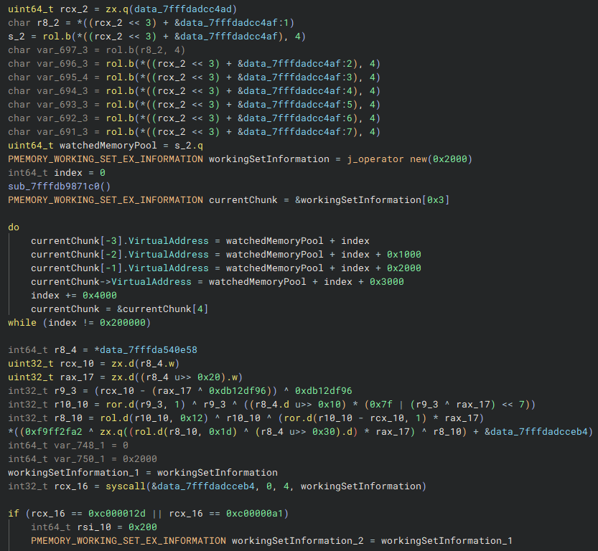Click the loop limit constant 0x200000
This screenshot has width=598, height=551.
pyautogui.click(x=123, y=323)
